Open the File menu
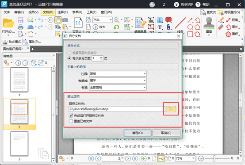245x165 pixels. pos(7,12)
